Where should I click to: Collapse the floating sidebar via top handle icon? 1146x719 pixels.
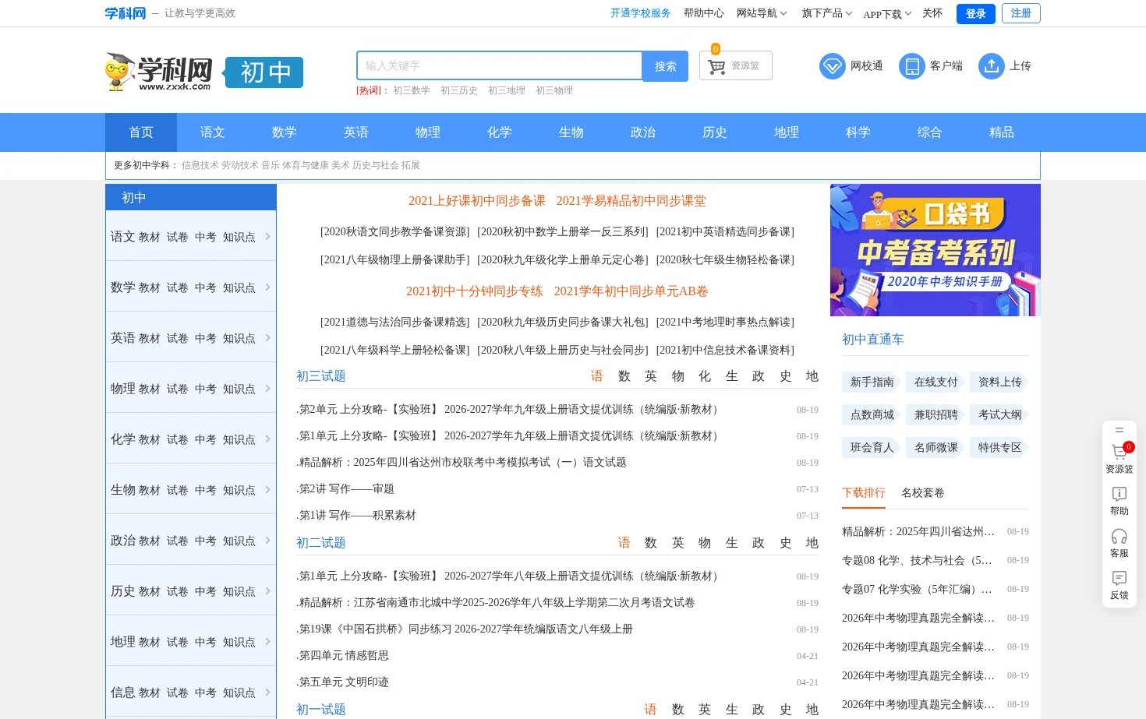click(1119, 430)
